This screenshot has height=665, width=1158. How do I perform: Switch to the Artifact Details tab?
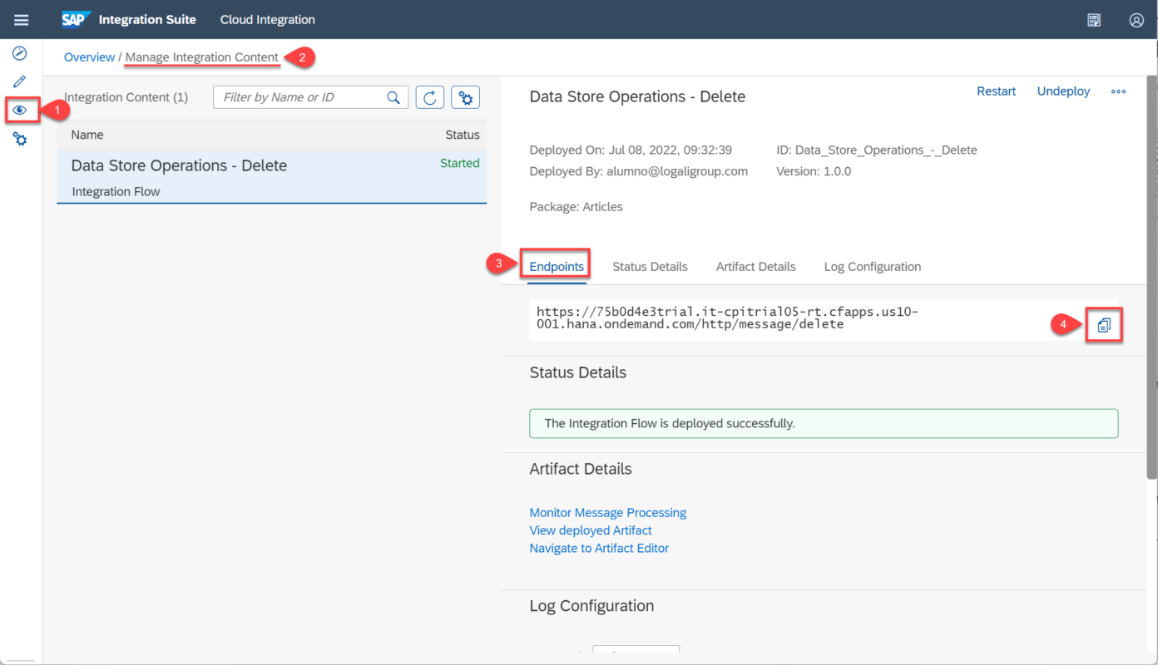756,267
